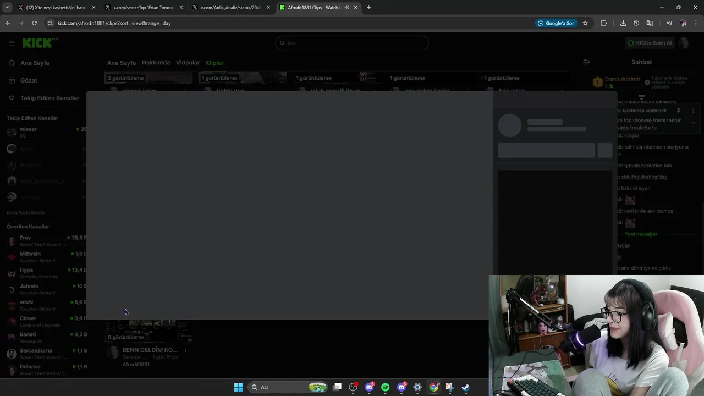The width and height of the screenshot is (704, 396).
Task: Click the pin icon on pinned chat message
Action: pos(679,111)
